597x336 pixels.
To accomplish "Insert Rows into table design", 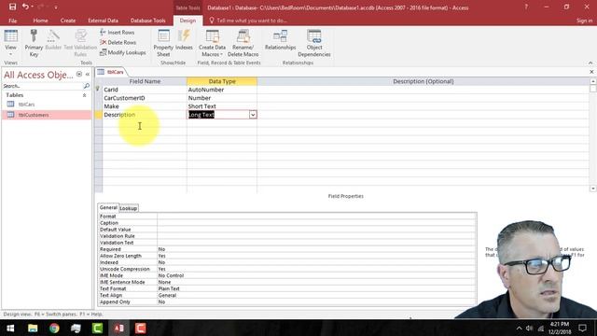I will [x=118, y=33].
